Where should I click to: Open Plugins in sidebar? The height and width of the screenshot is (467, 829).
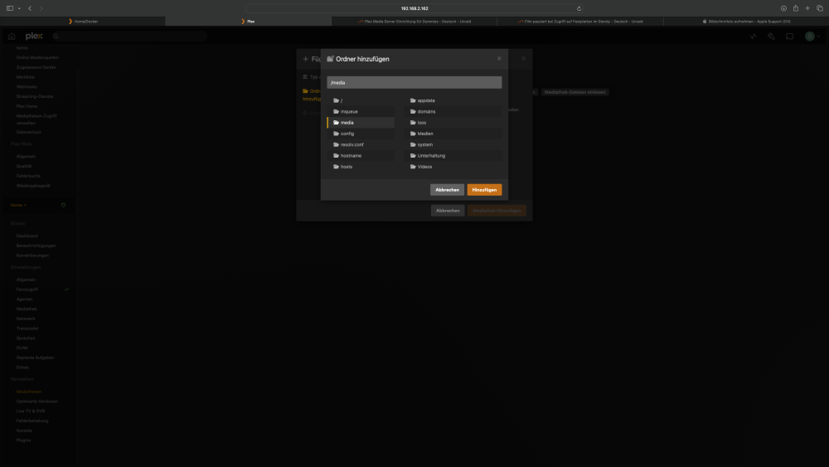(x=23, y=440)
